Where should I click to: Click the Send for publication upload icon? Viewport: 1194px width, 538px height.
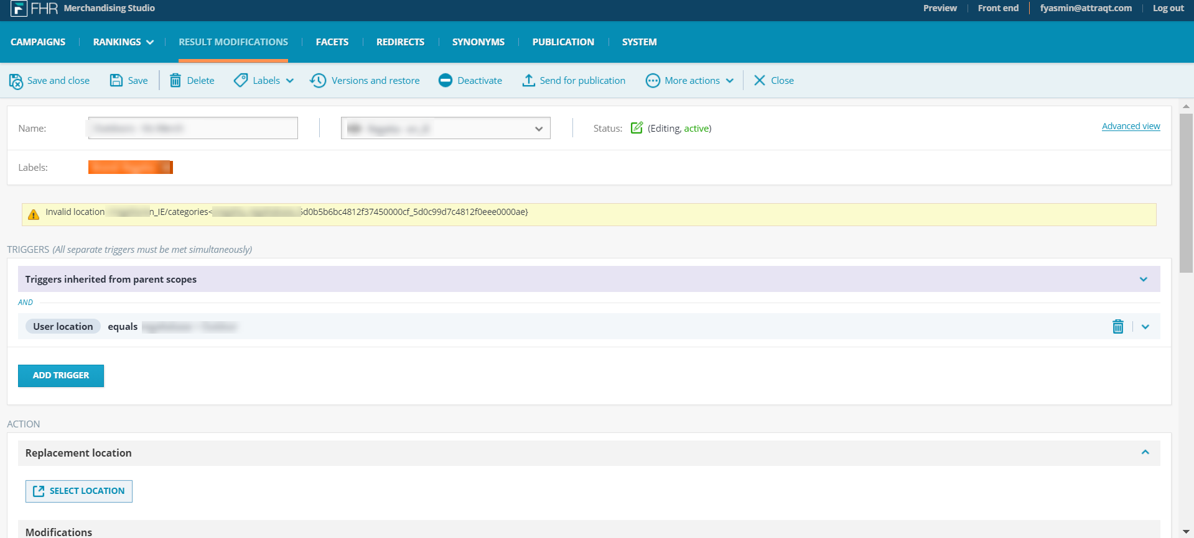[528, 80]
